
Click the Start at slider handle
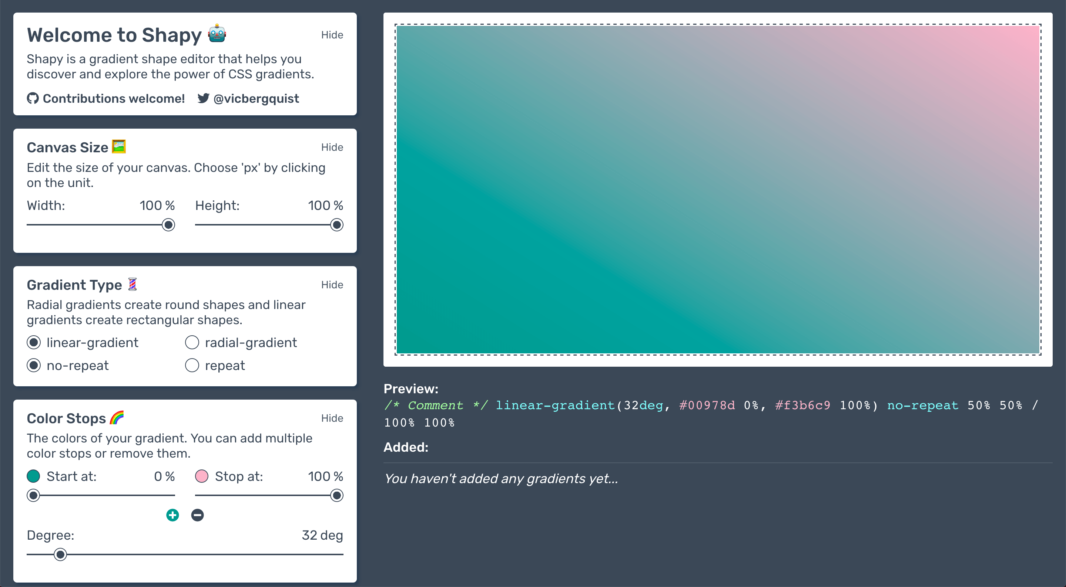click(34, 495)
